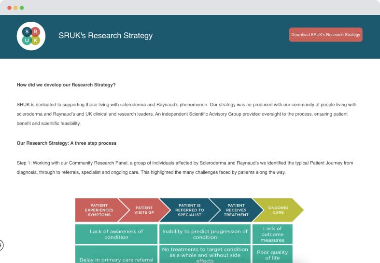Click the SRUK's Research Strategy page title

(106, 35)
